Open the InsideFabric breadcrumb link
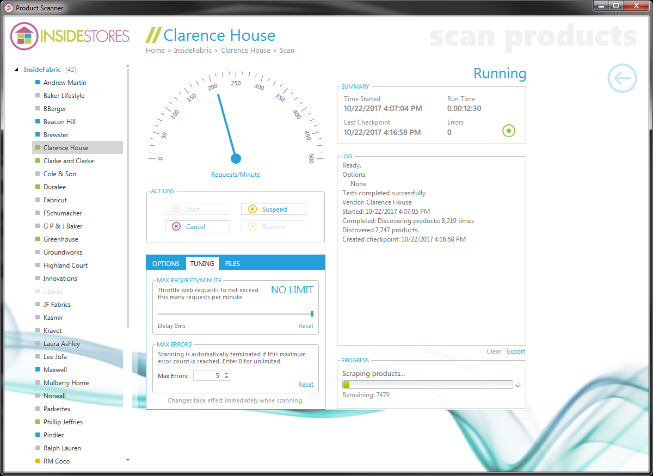The width and height of the screenshot is (653, 476). click(193, 50)
